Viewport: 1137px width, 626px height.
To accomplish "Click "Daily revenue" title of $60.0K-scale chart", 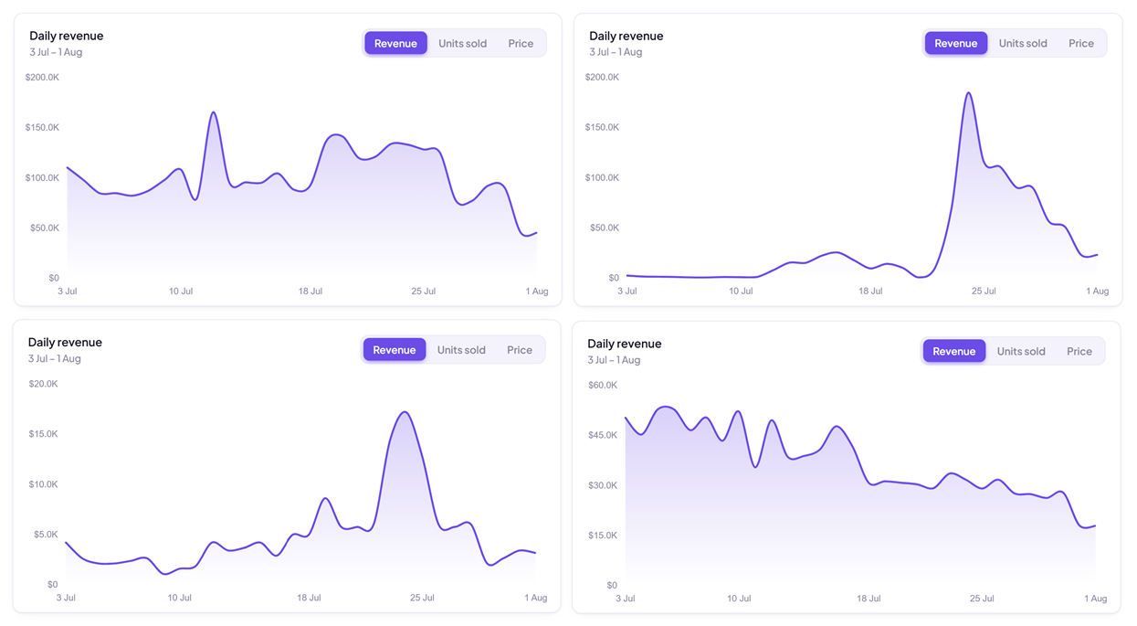I will [x=625, y=344].
